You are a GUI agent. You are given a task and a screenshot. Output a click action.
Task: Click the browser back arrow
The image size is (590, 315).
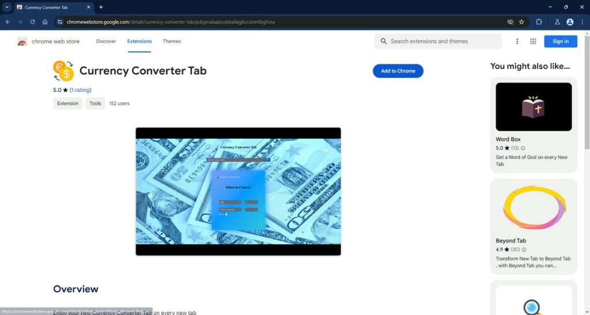point(8,22)
